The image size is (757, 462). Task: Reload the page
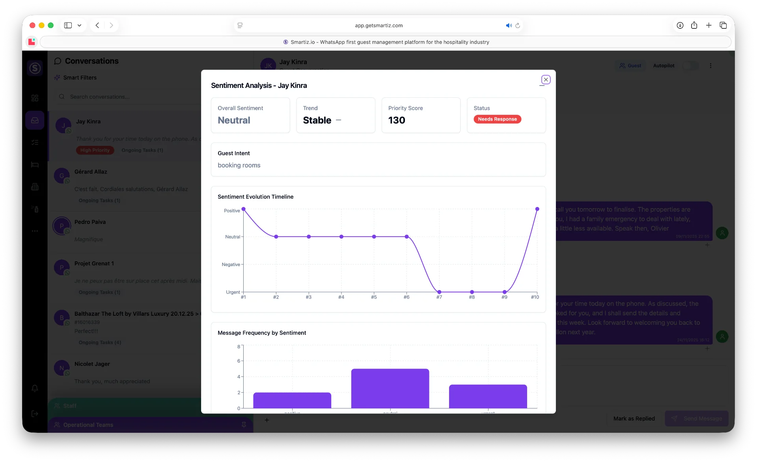518,25
